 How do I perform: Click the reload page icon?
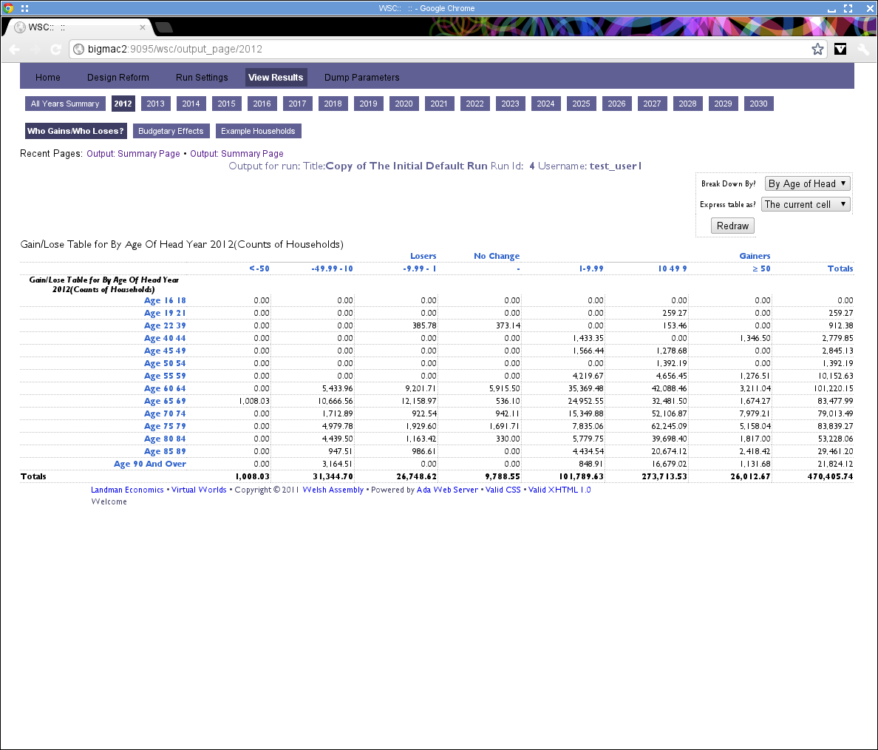[55, 50]
